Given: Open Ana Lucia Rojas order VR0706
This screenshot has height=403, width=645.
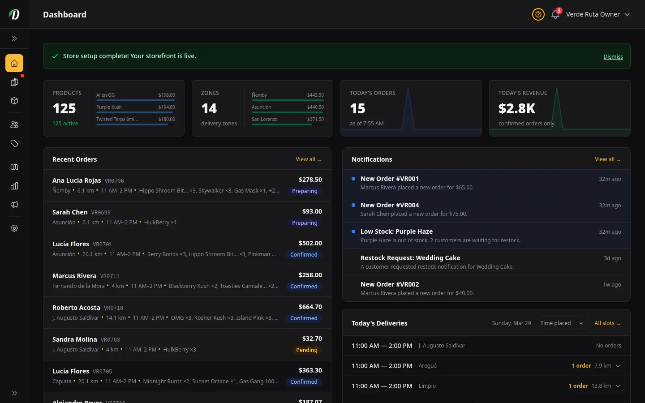Looking at the screenshot, I should coord(166,185).
